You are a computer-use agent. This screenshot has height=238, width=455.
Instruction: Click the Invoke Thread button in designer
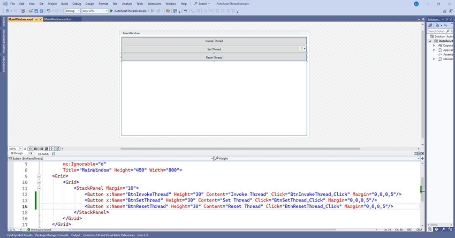point(214,41)
